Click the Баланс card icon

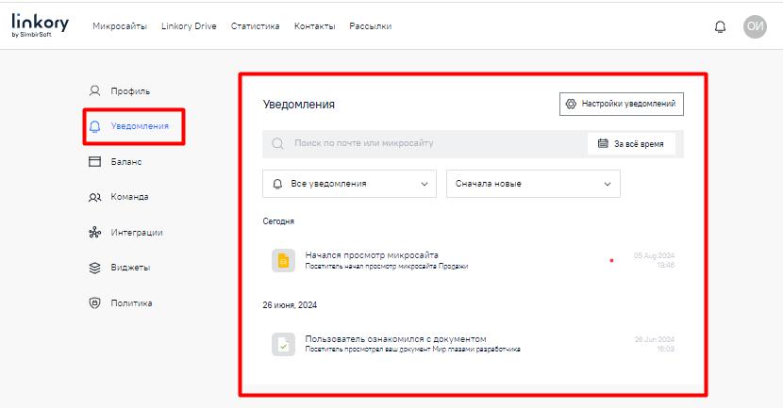[94, 162]
